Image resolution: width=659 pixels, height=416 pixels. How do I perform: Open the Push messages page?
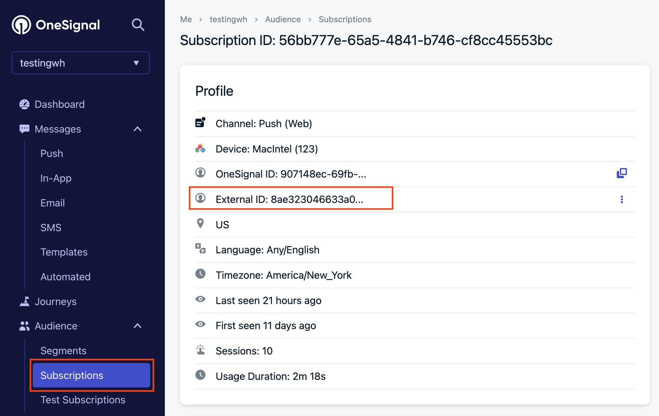click(x=52, y=153)
